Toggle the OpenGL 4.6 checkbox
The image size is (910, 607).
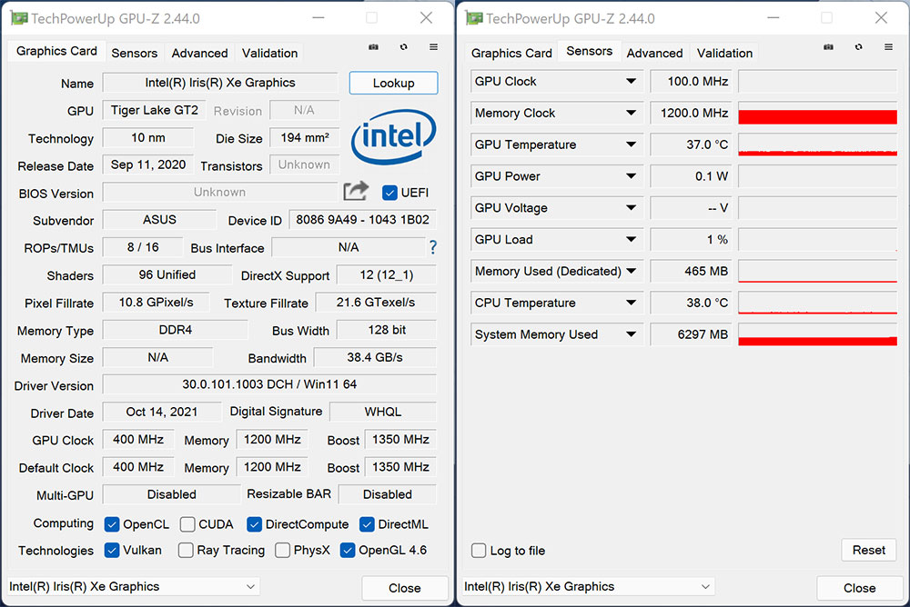click(348, 550)
